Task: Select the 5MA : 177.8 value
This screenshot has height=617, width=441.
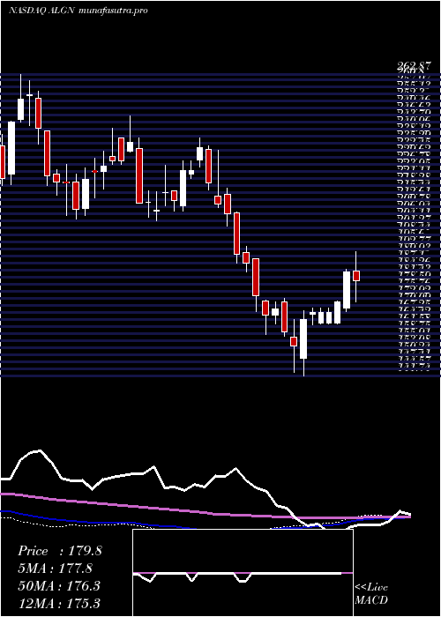Action: (55, 569)
